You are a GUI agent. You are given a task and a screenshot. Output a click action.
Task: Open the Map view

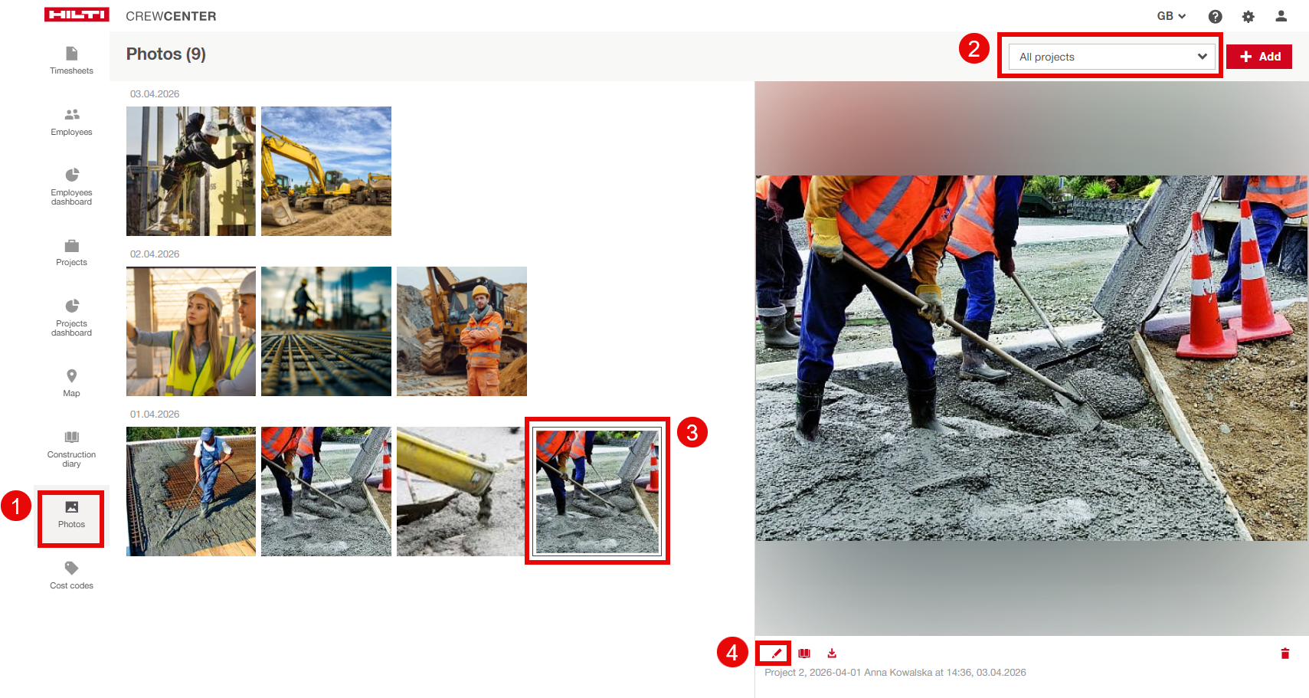[x=71, y=383]
